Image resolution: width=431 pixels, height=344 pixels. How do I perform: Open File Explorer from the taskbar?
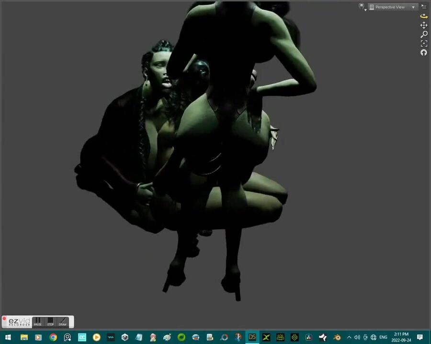(24, 337)
